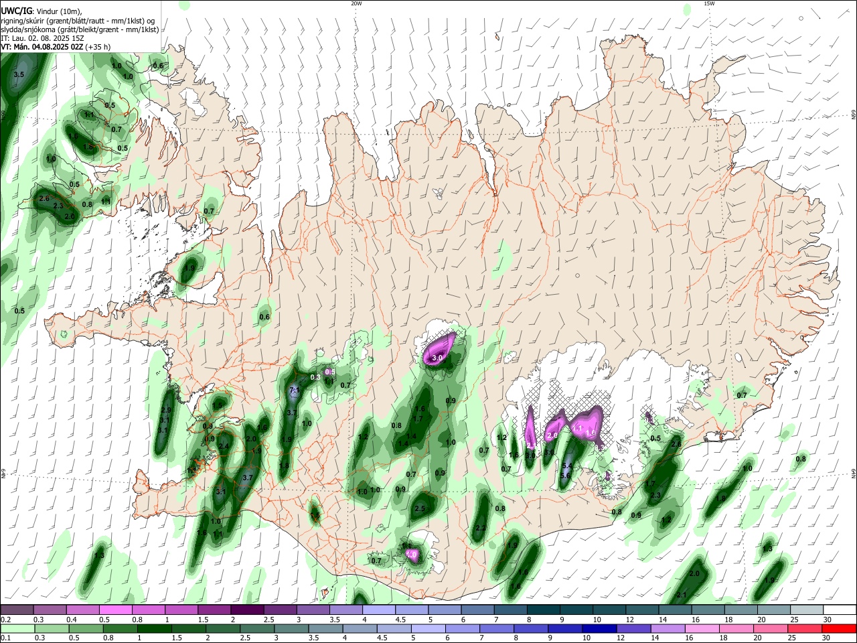This screenshot has height=643, width=857.
Task: Click the '2.5' precipitation value on the map
Action: pos(420,509)
